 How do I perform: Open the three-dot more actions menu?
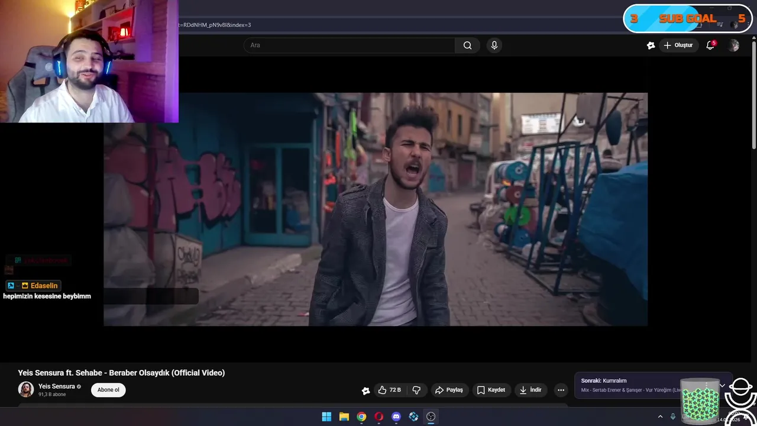pos(561,390)
